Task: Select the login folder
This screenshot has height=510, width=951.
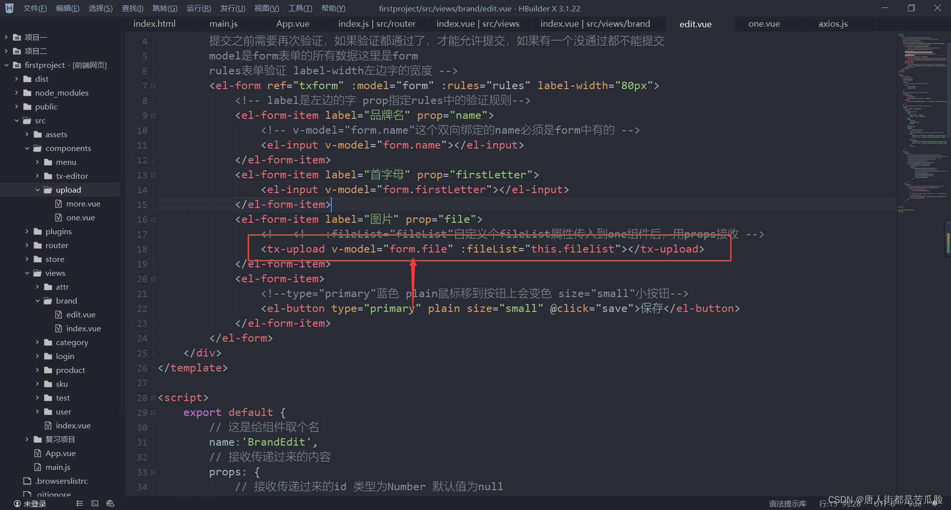Action: point(65,356)
